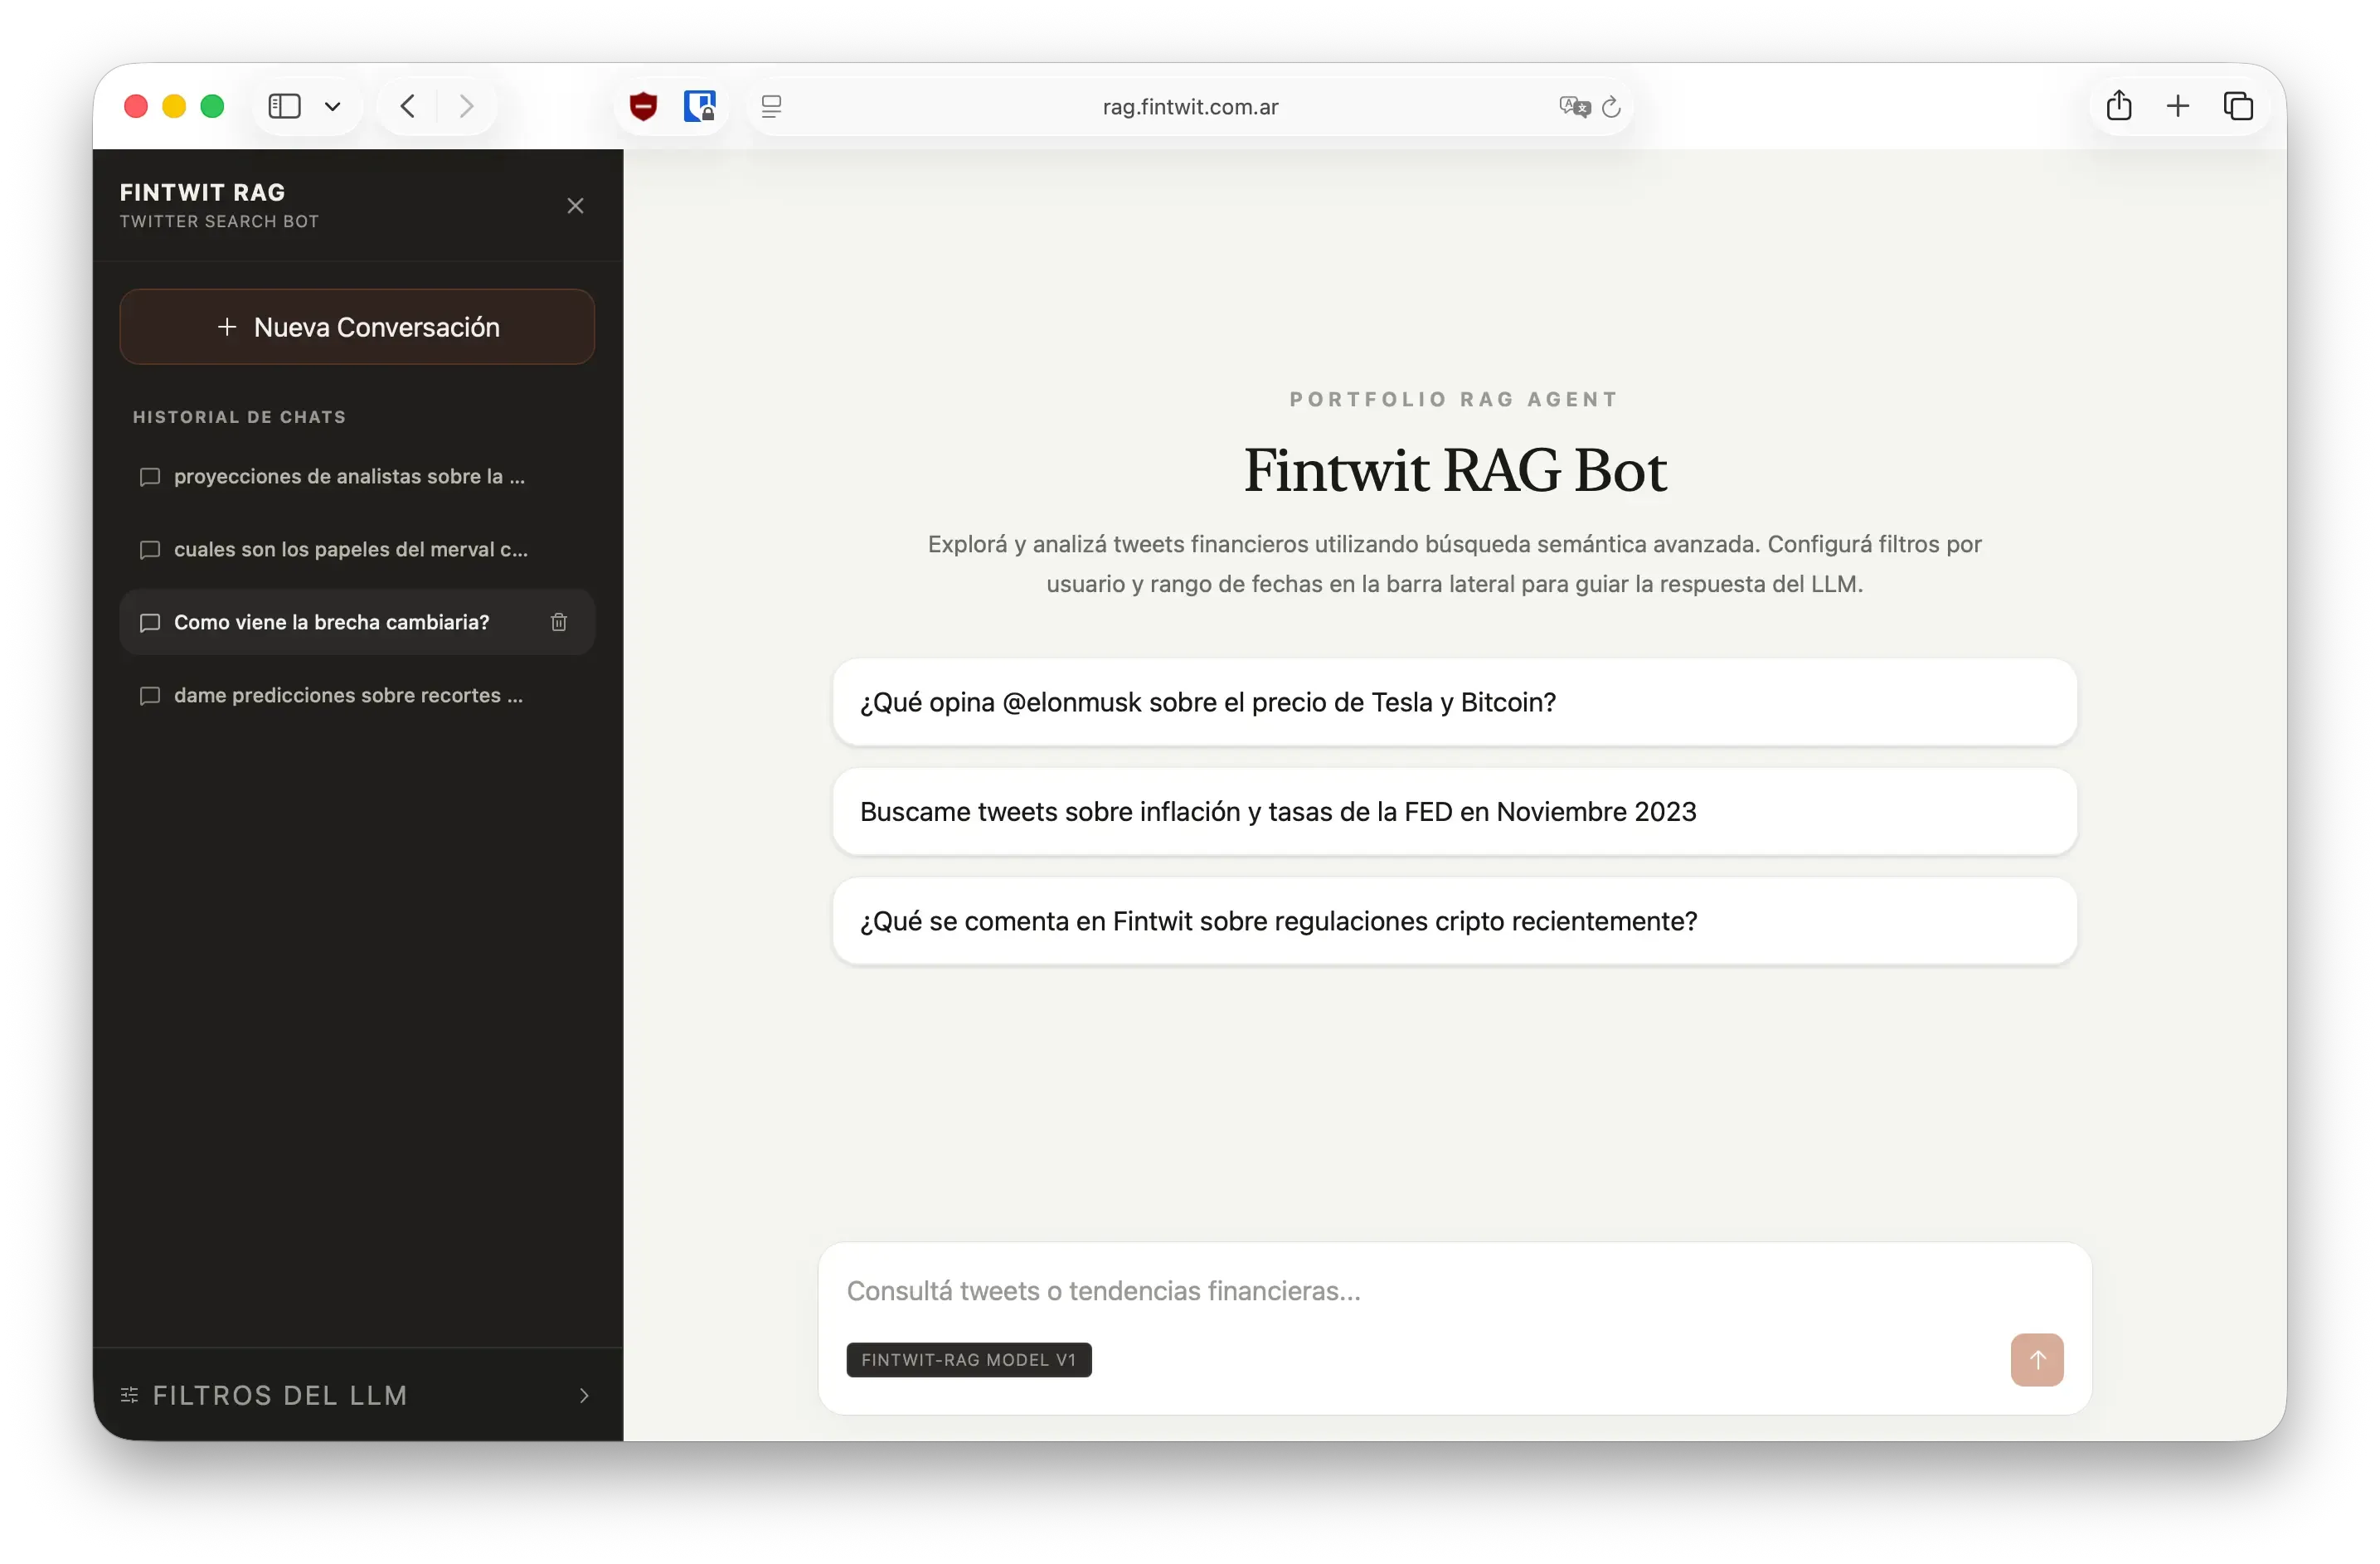The image size is (2380, 1564).
Task: Click chat bubble icon beside 'proyecciones de analistas'
Action: pyautogui.click(x=150, y=477)
